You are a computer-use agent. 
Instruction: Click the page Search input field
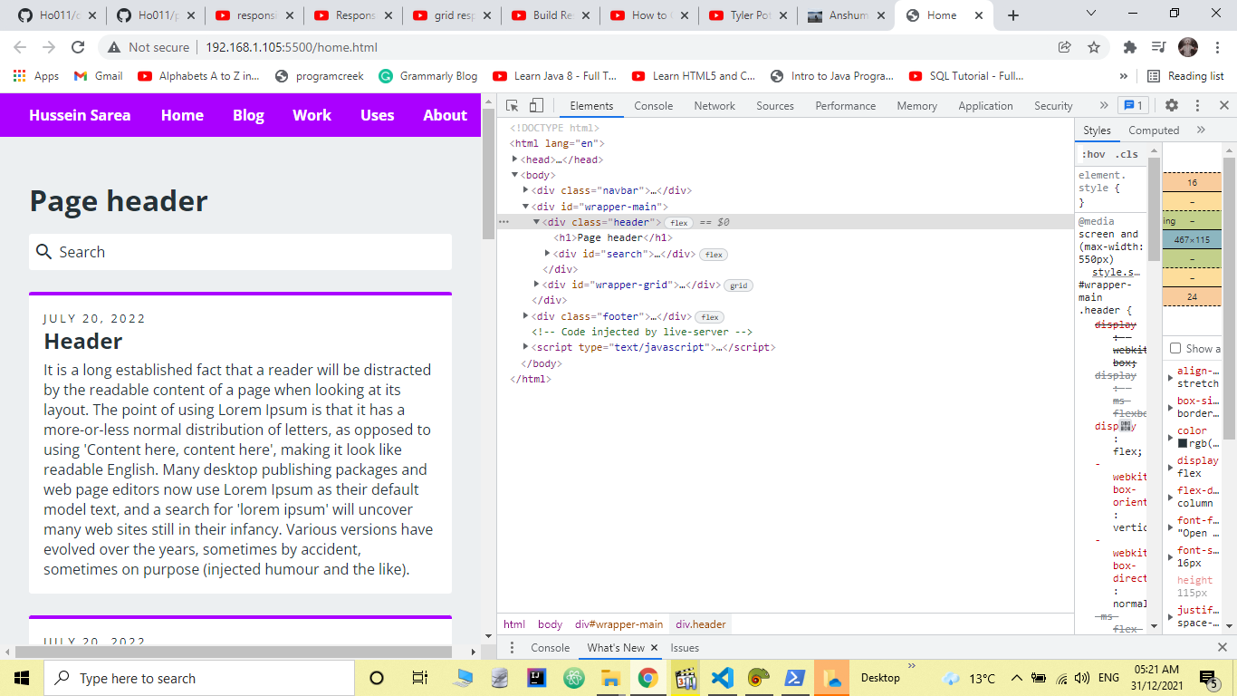click(x=240, y=252)
